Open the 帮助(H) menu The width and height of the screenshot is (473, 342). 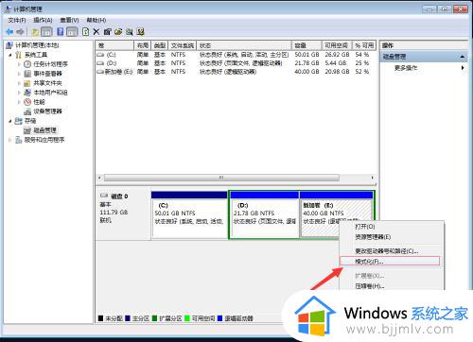click(96, 20)
